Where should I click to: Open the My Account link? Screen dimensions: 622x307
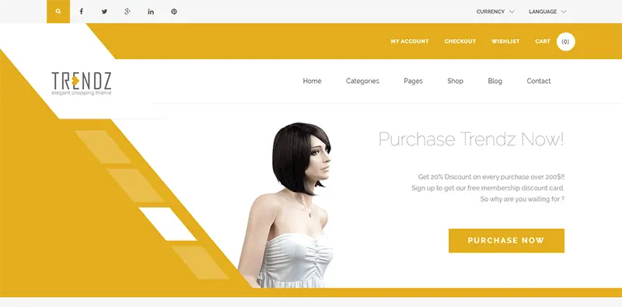(x=410, y=41)
